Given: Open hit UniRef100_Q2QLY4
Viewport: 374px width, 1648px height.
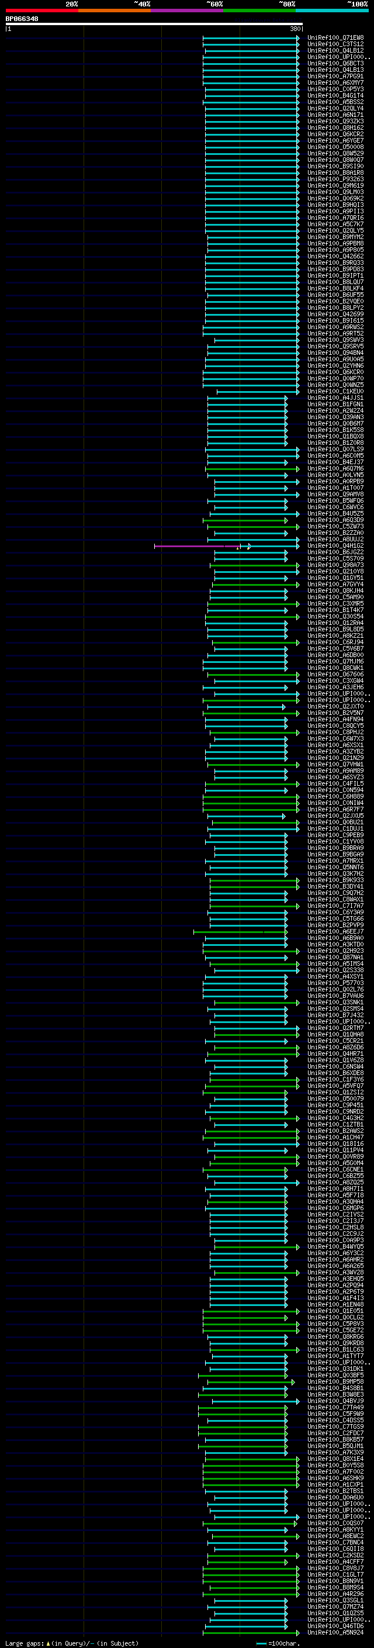Looking at the screenshot, I should point(335,108).
